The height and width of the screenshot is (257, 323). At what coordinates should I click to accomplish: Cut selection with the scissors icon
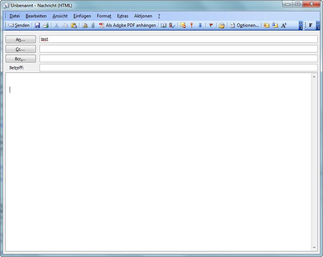[x=56, y=25]
